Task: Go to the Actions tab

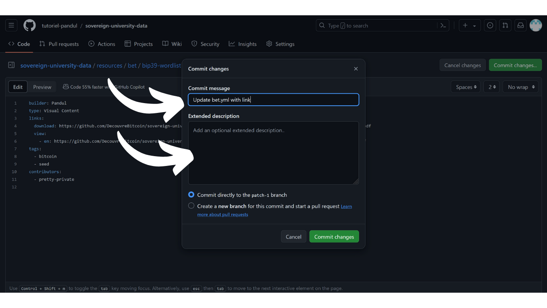Action: (x=102, y=44)
